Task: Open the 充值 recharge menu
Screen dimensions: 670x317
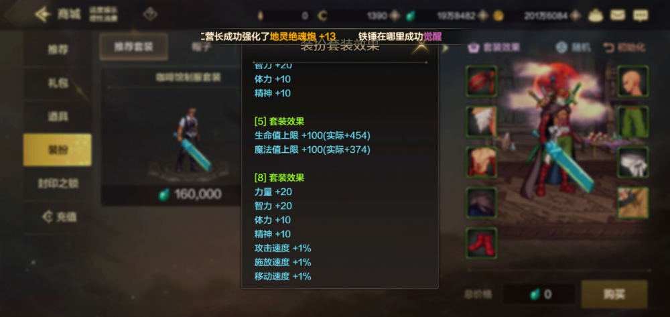Action: 58,217
